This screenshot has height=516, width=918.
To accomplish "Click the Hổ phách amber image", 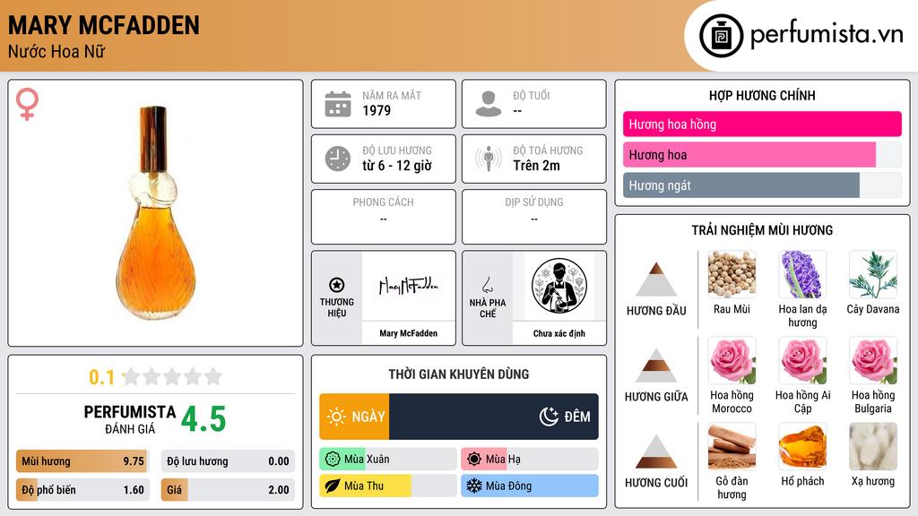I will [802, 446].
